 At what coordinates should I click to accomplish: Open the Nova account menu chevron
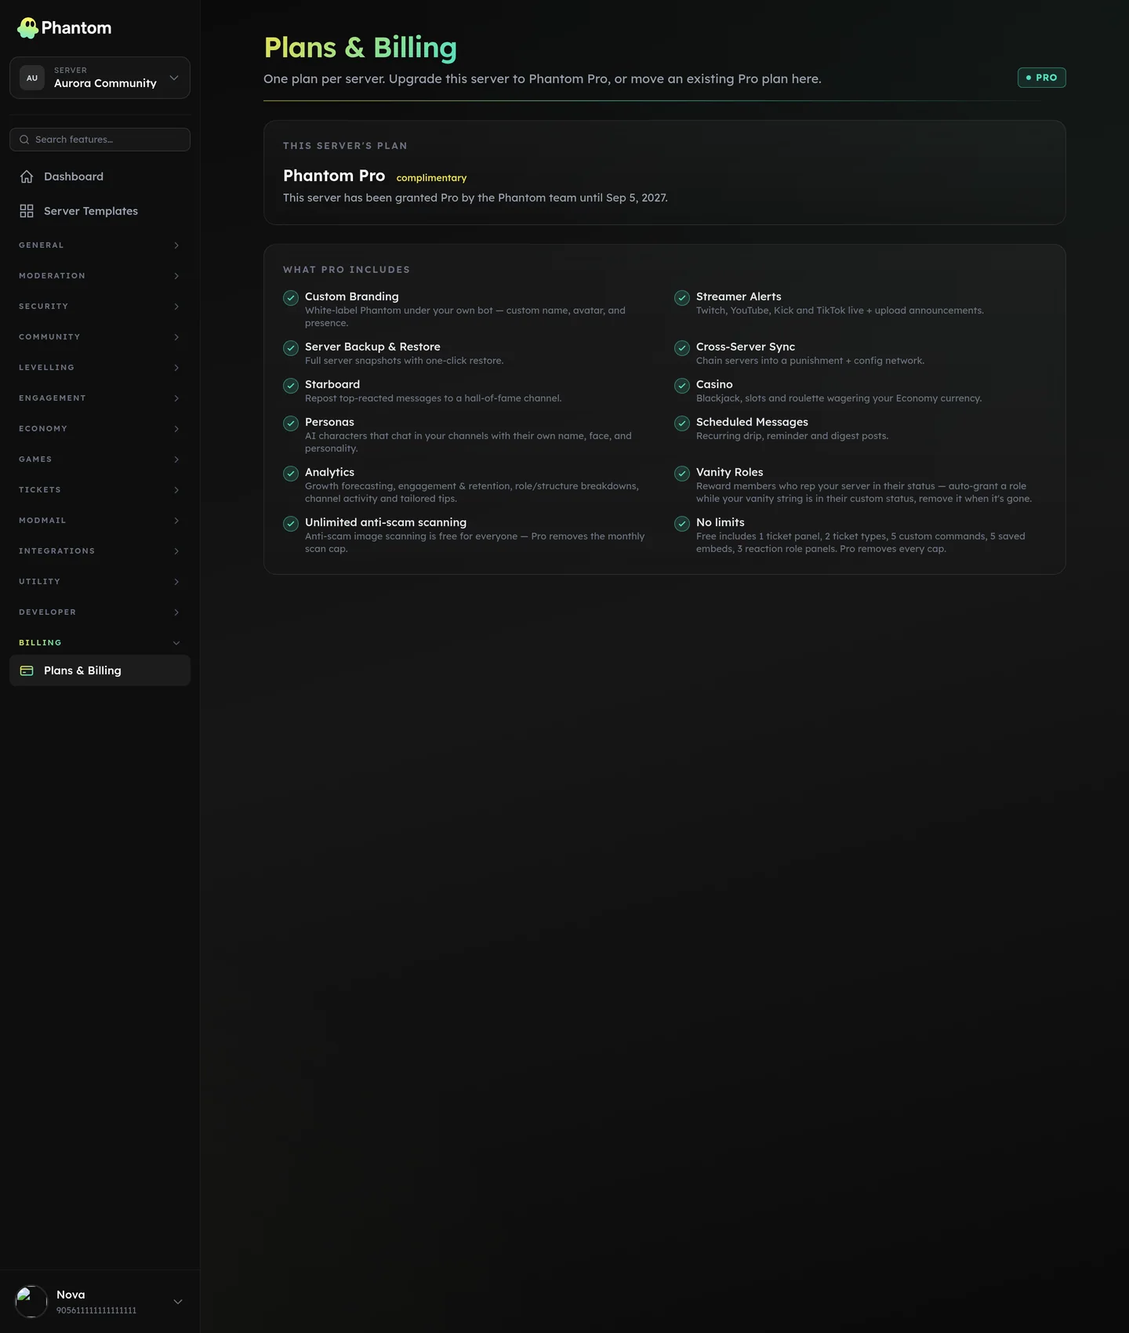click(178, 1302)
